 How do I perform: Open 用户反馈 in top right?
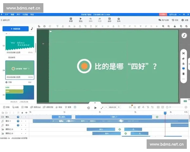pyautogui.click(x=164, y=20)
